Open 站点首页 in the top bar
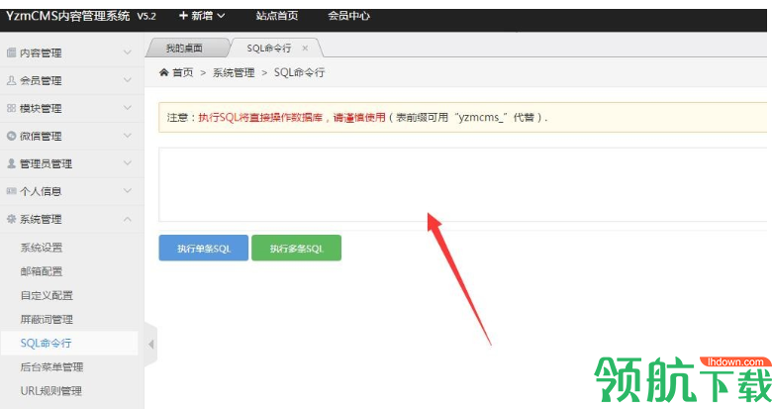 pos(277,16)
